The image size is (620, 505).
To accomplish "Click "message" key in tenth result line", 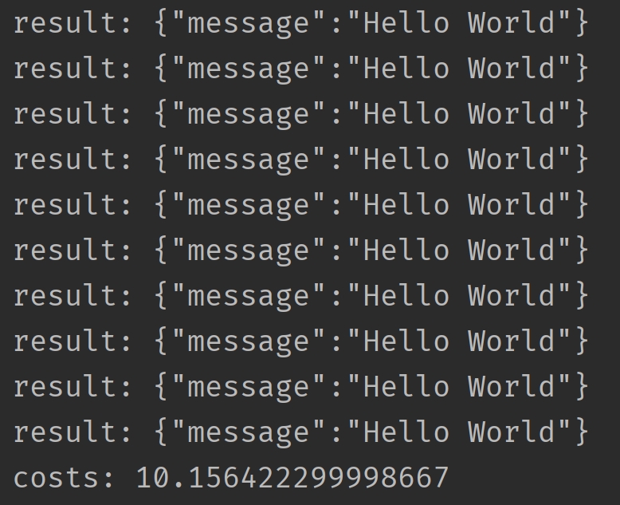I will 249,432.
